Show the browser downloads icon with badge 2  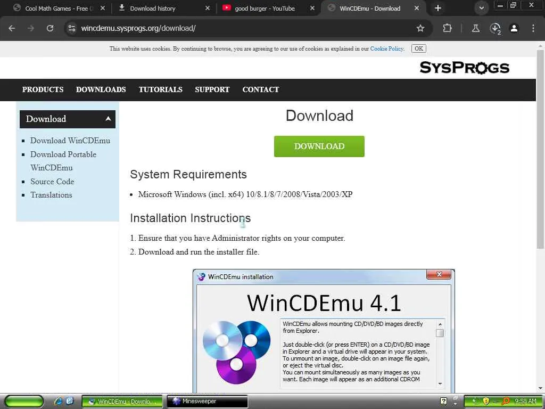495,29
